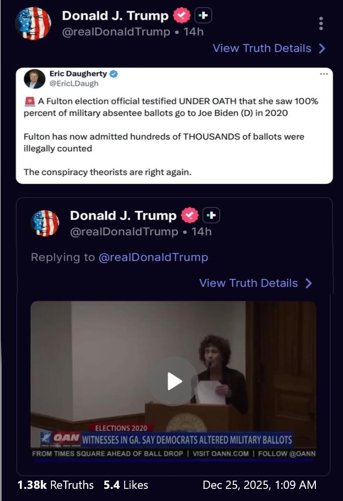Image resolution: width=343 pixels, height=501 pixels.
Task: Click the Dec 25 timestamp on the post
Action: pos(259,484)
